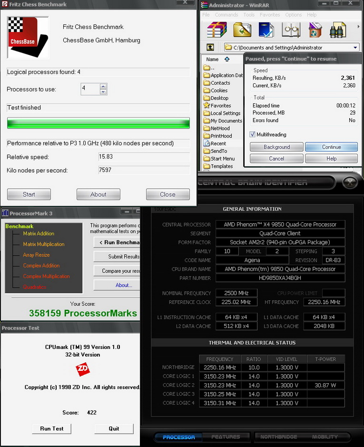This screenshot has height=447, width=364.
Task: Toggle the Multithreading checkbox
Action: pyautogui.click(x=252, y=134)
